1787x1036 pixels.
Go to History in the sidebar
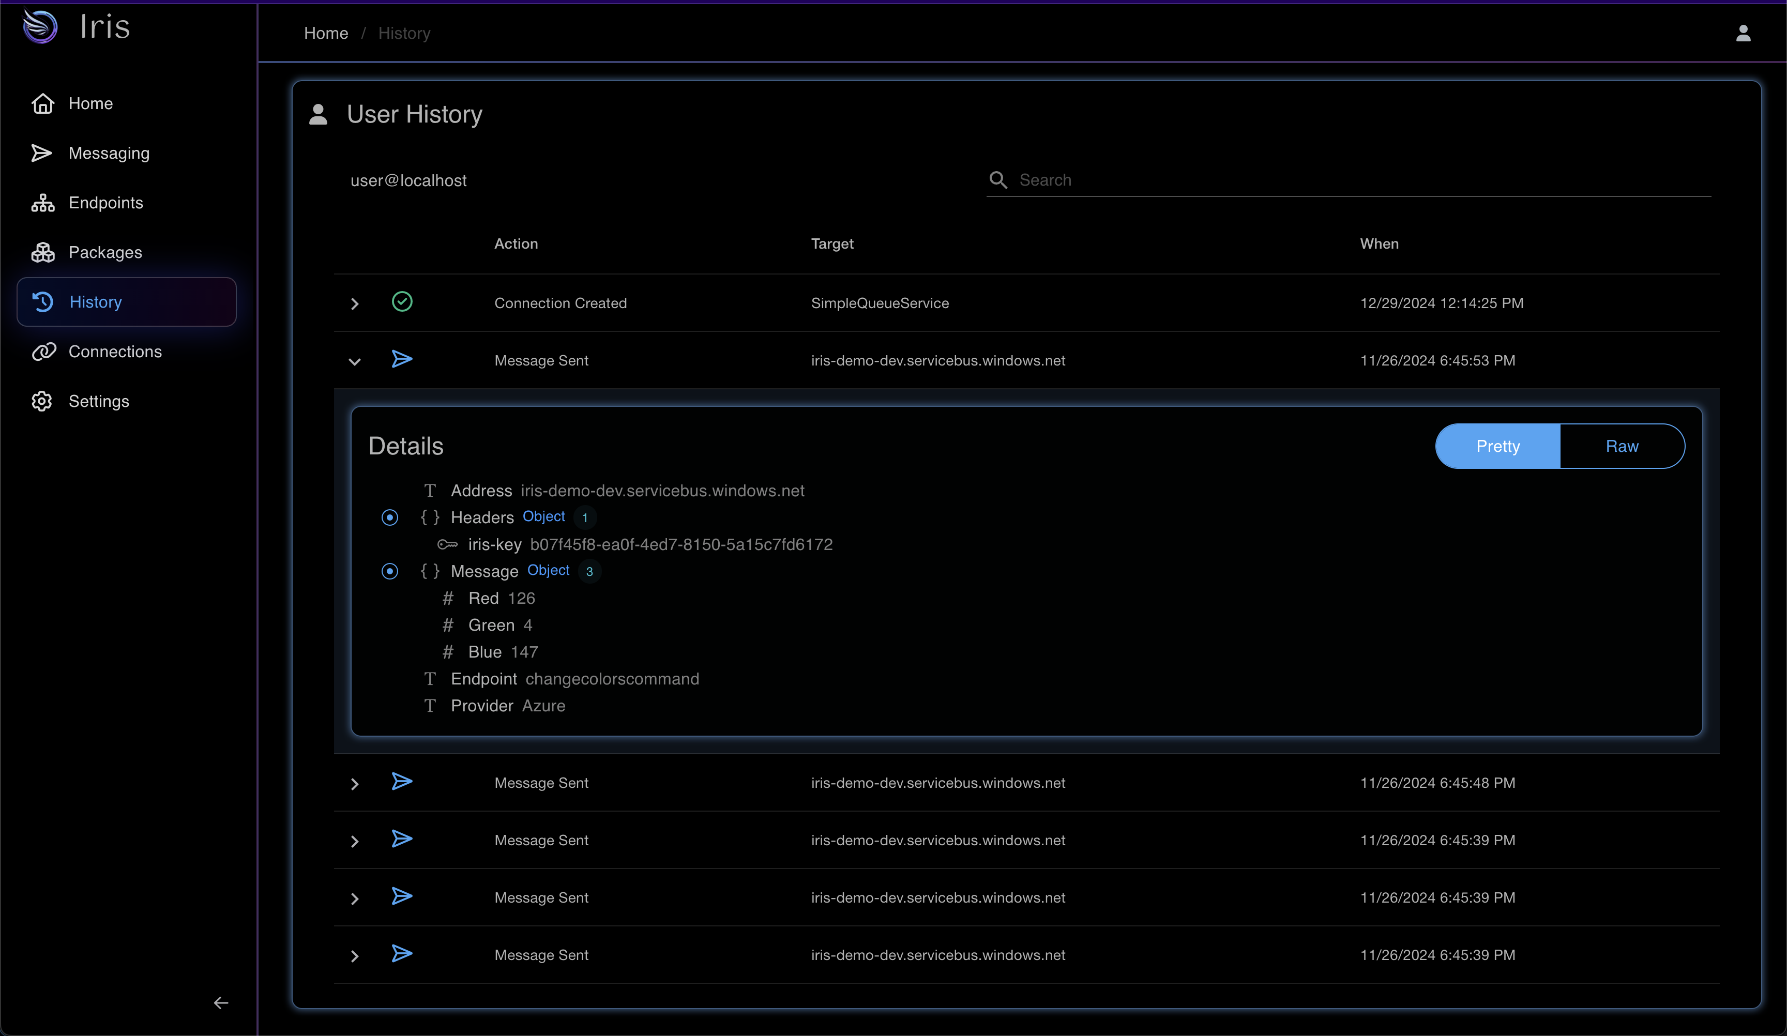point(96,302)
